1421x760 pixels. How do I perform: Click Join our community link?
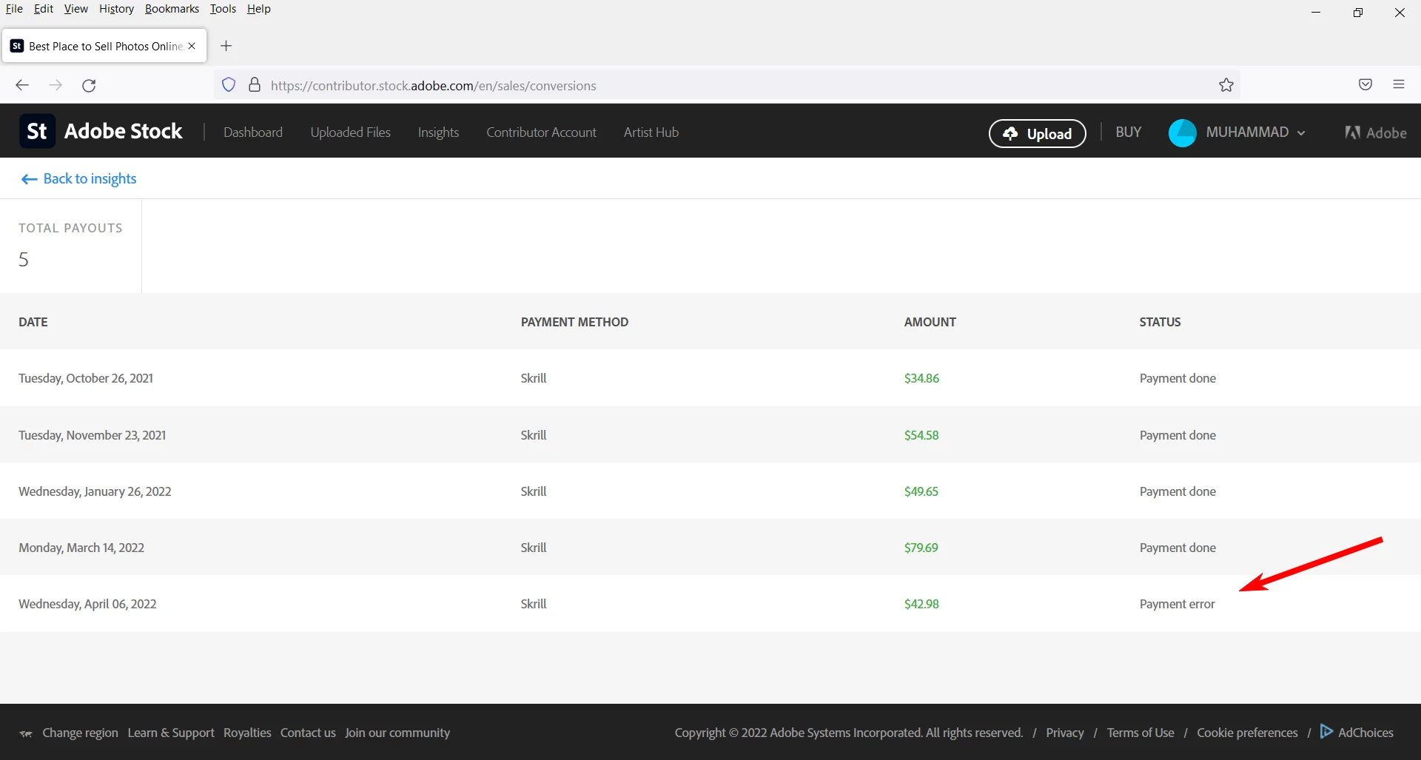click(x=397, y=733)
